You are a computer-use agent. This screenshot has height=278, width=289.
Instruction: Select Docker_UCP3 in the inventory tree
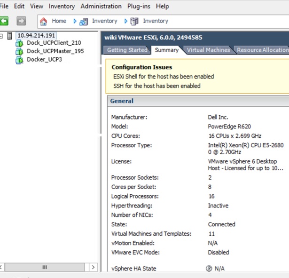coord(44,60)
